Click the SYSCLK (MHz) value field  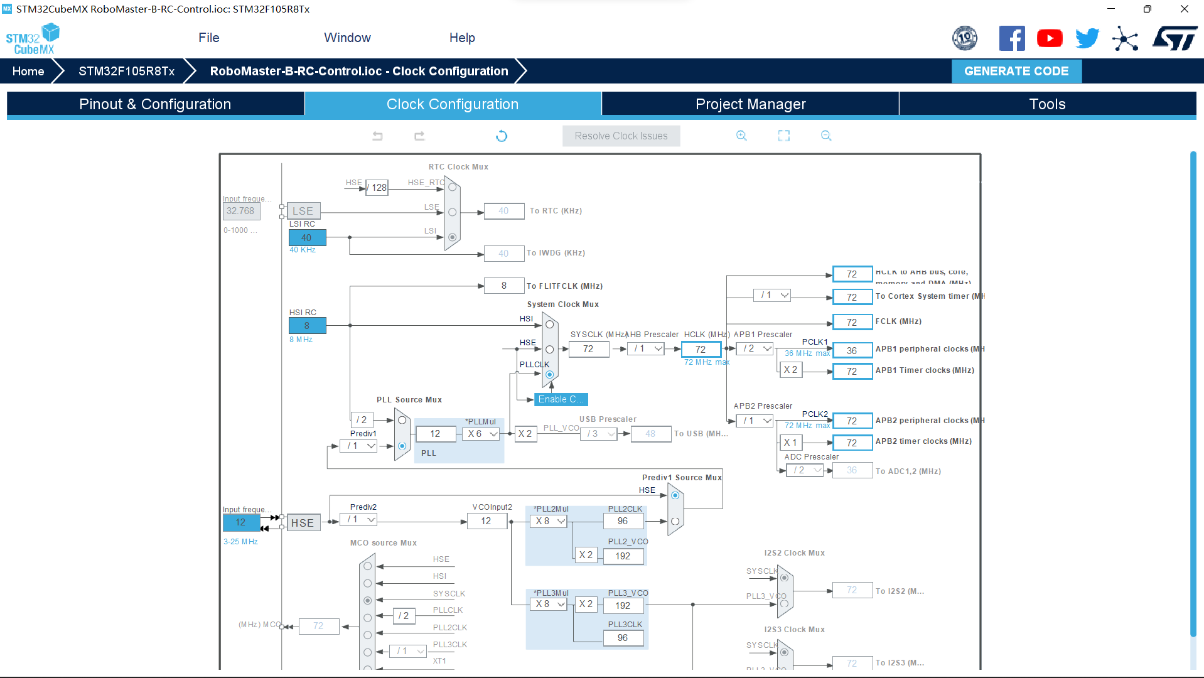click(x=588, y=349)
